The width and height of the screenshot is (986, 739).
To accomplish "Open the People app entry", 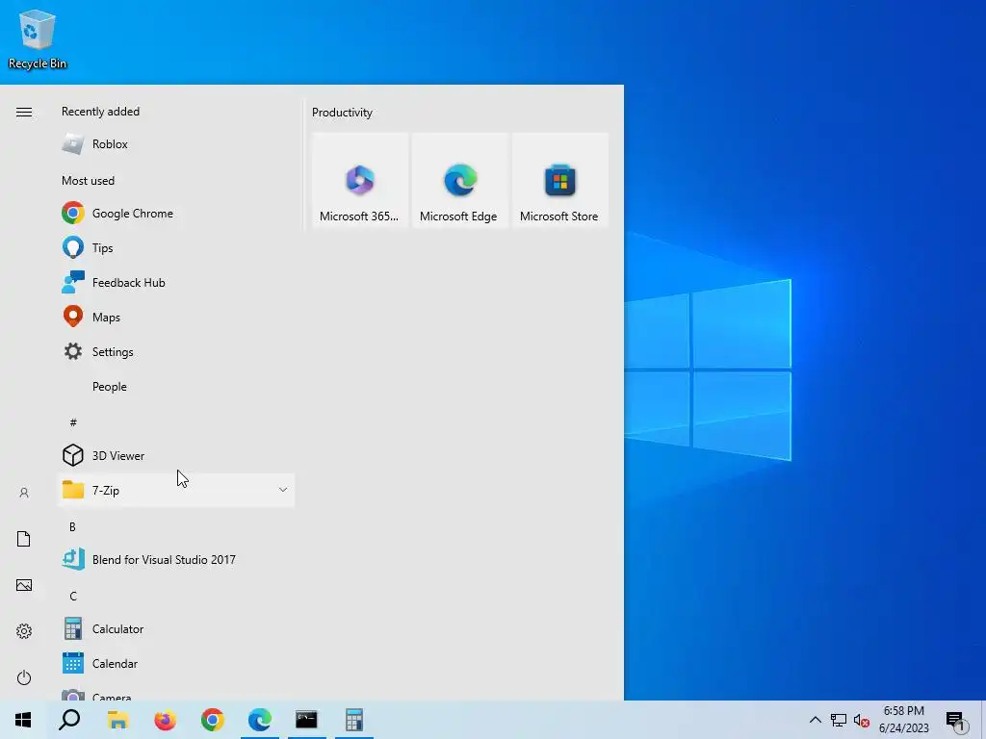I will click(x=175, y=387).
